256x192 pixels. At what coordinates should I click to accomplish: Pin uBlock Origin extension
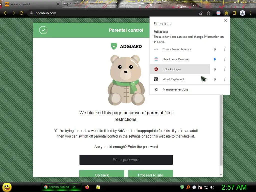click(215, 69)
